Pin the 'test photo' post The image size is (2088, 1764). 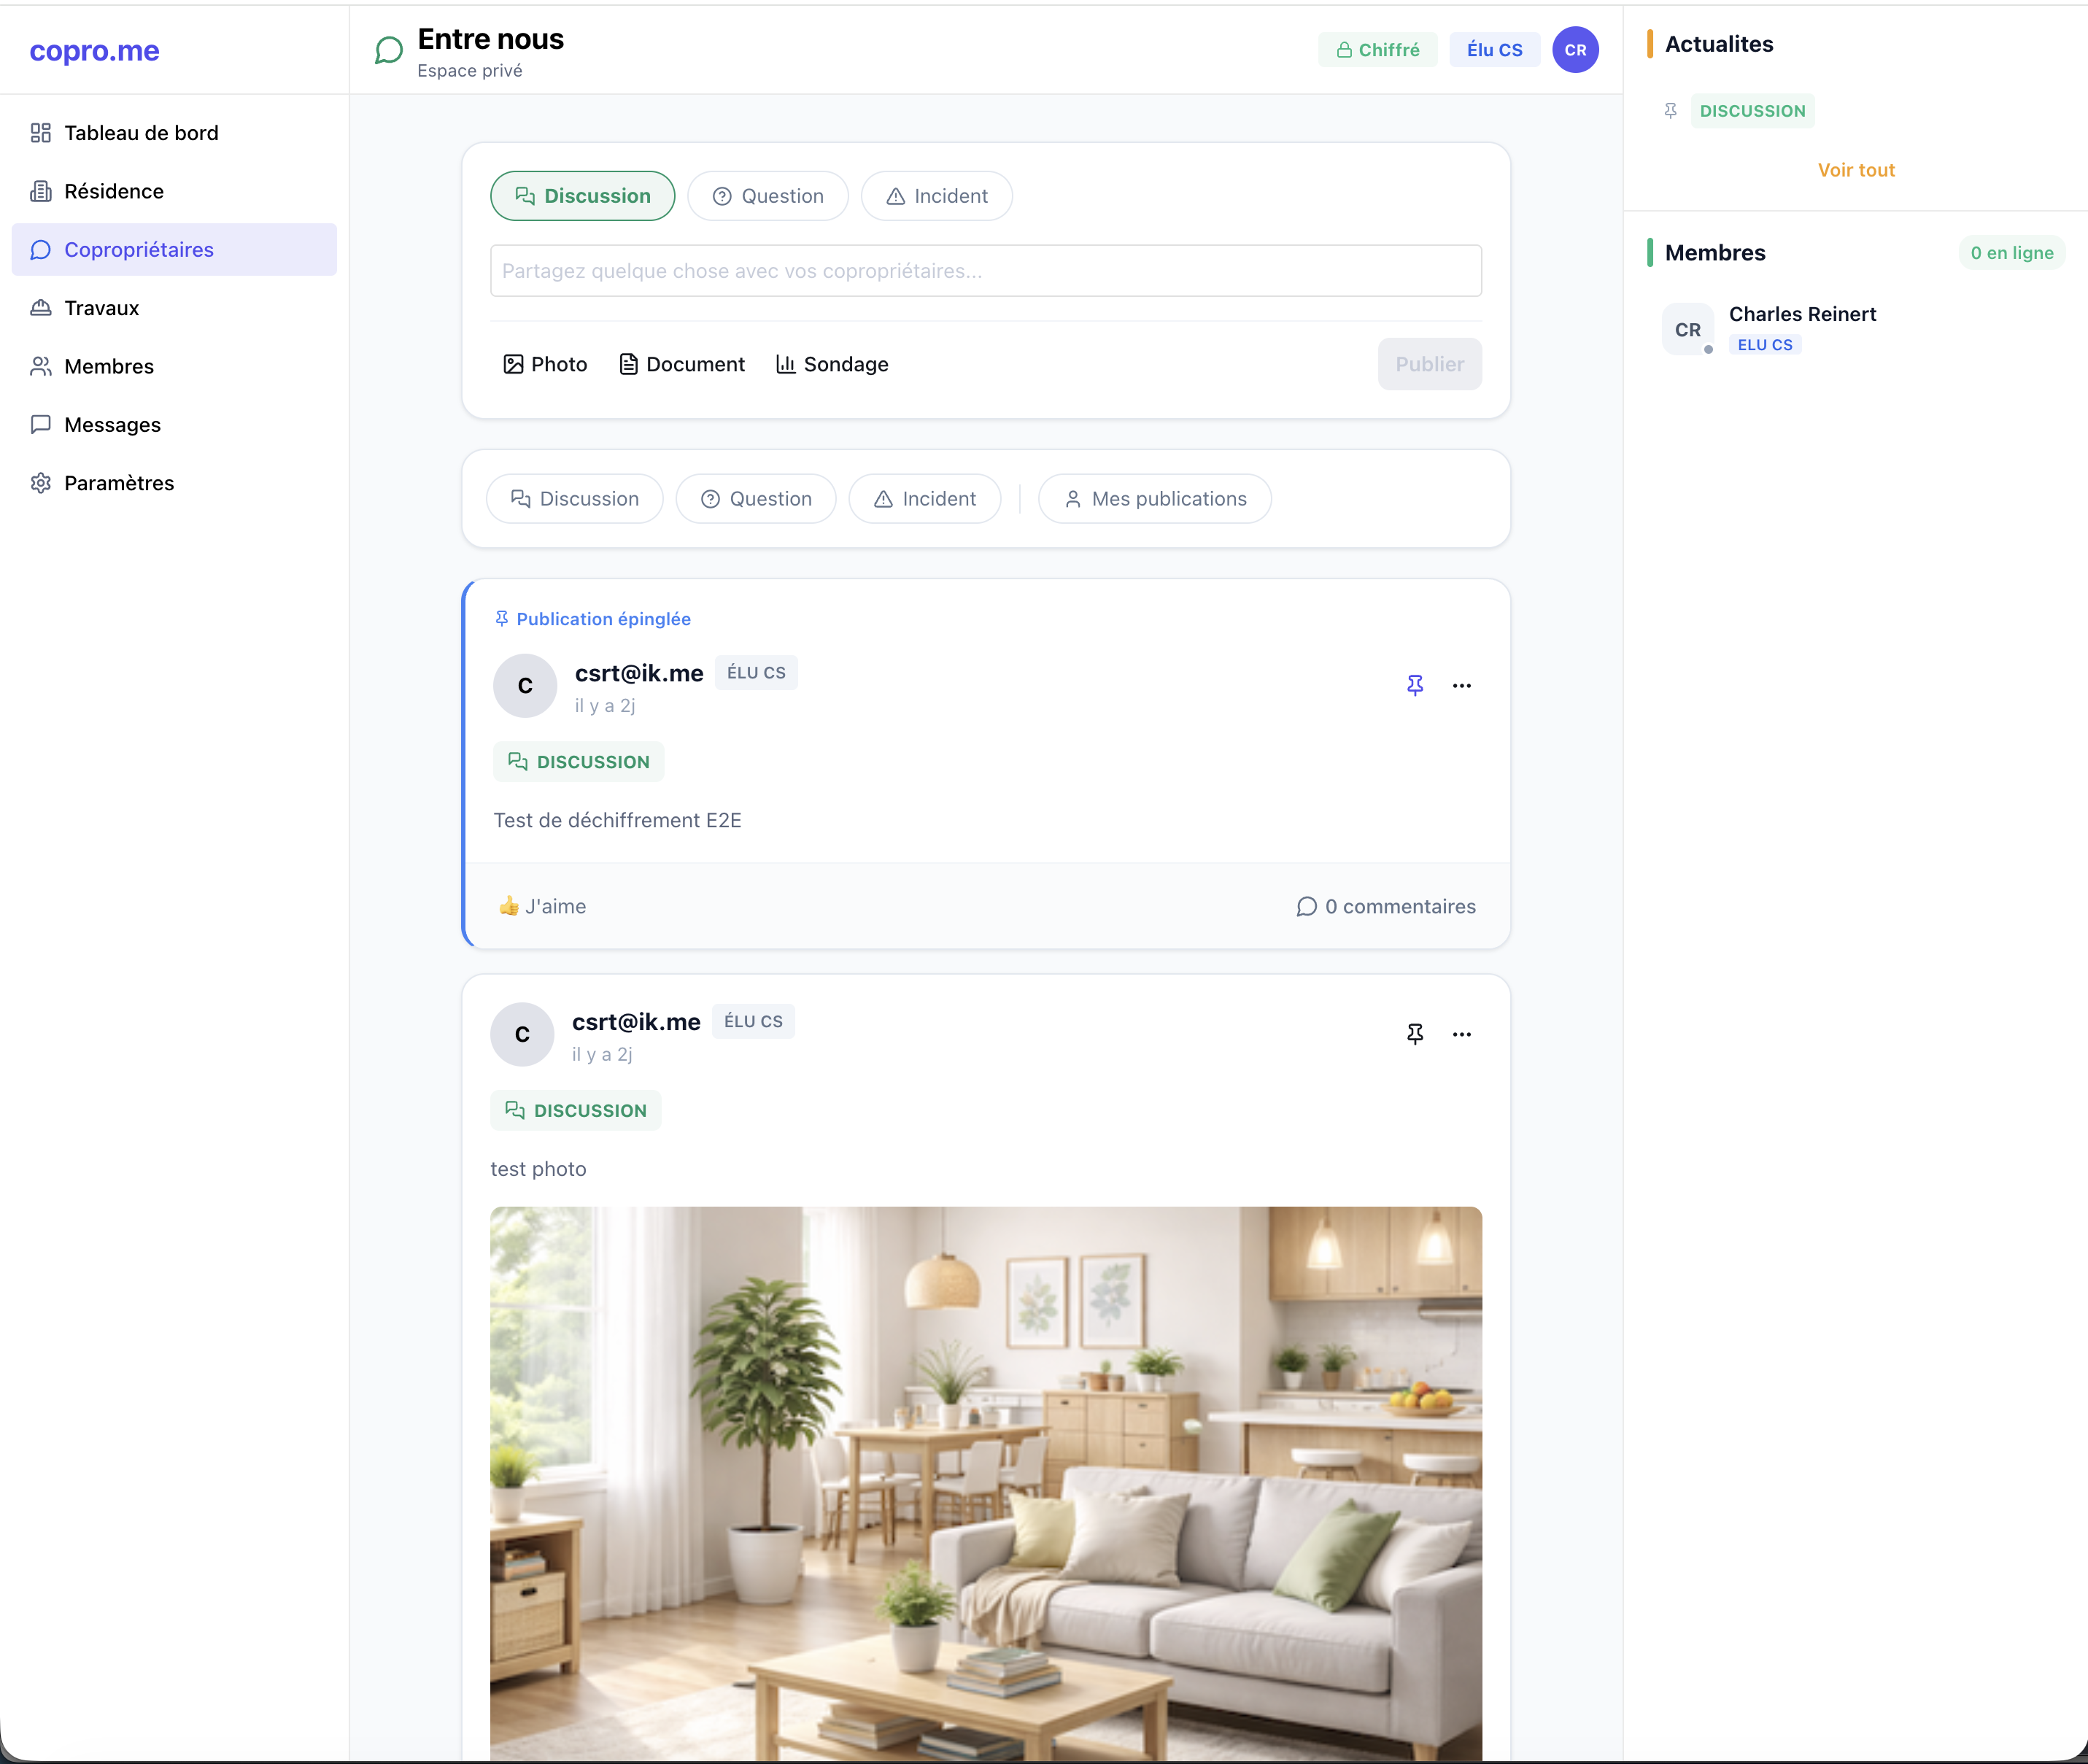click(1414, 1033)
